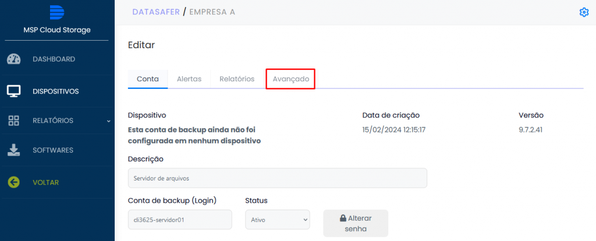Open Dashboard via the gauge icon

tap(14, 59)
